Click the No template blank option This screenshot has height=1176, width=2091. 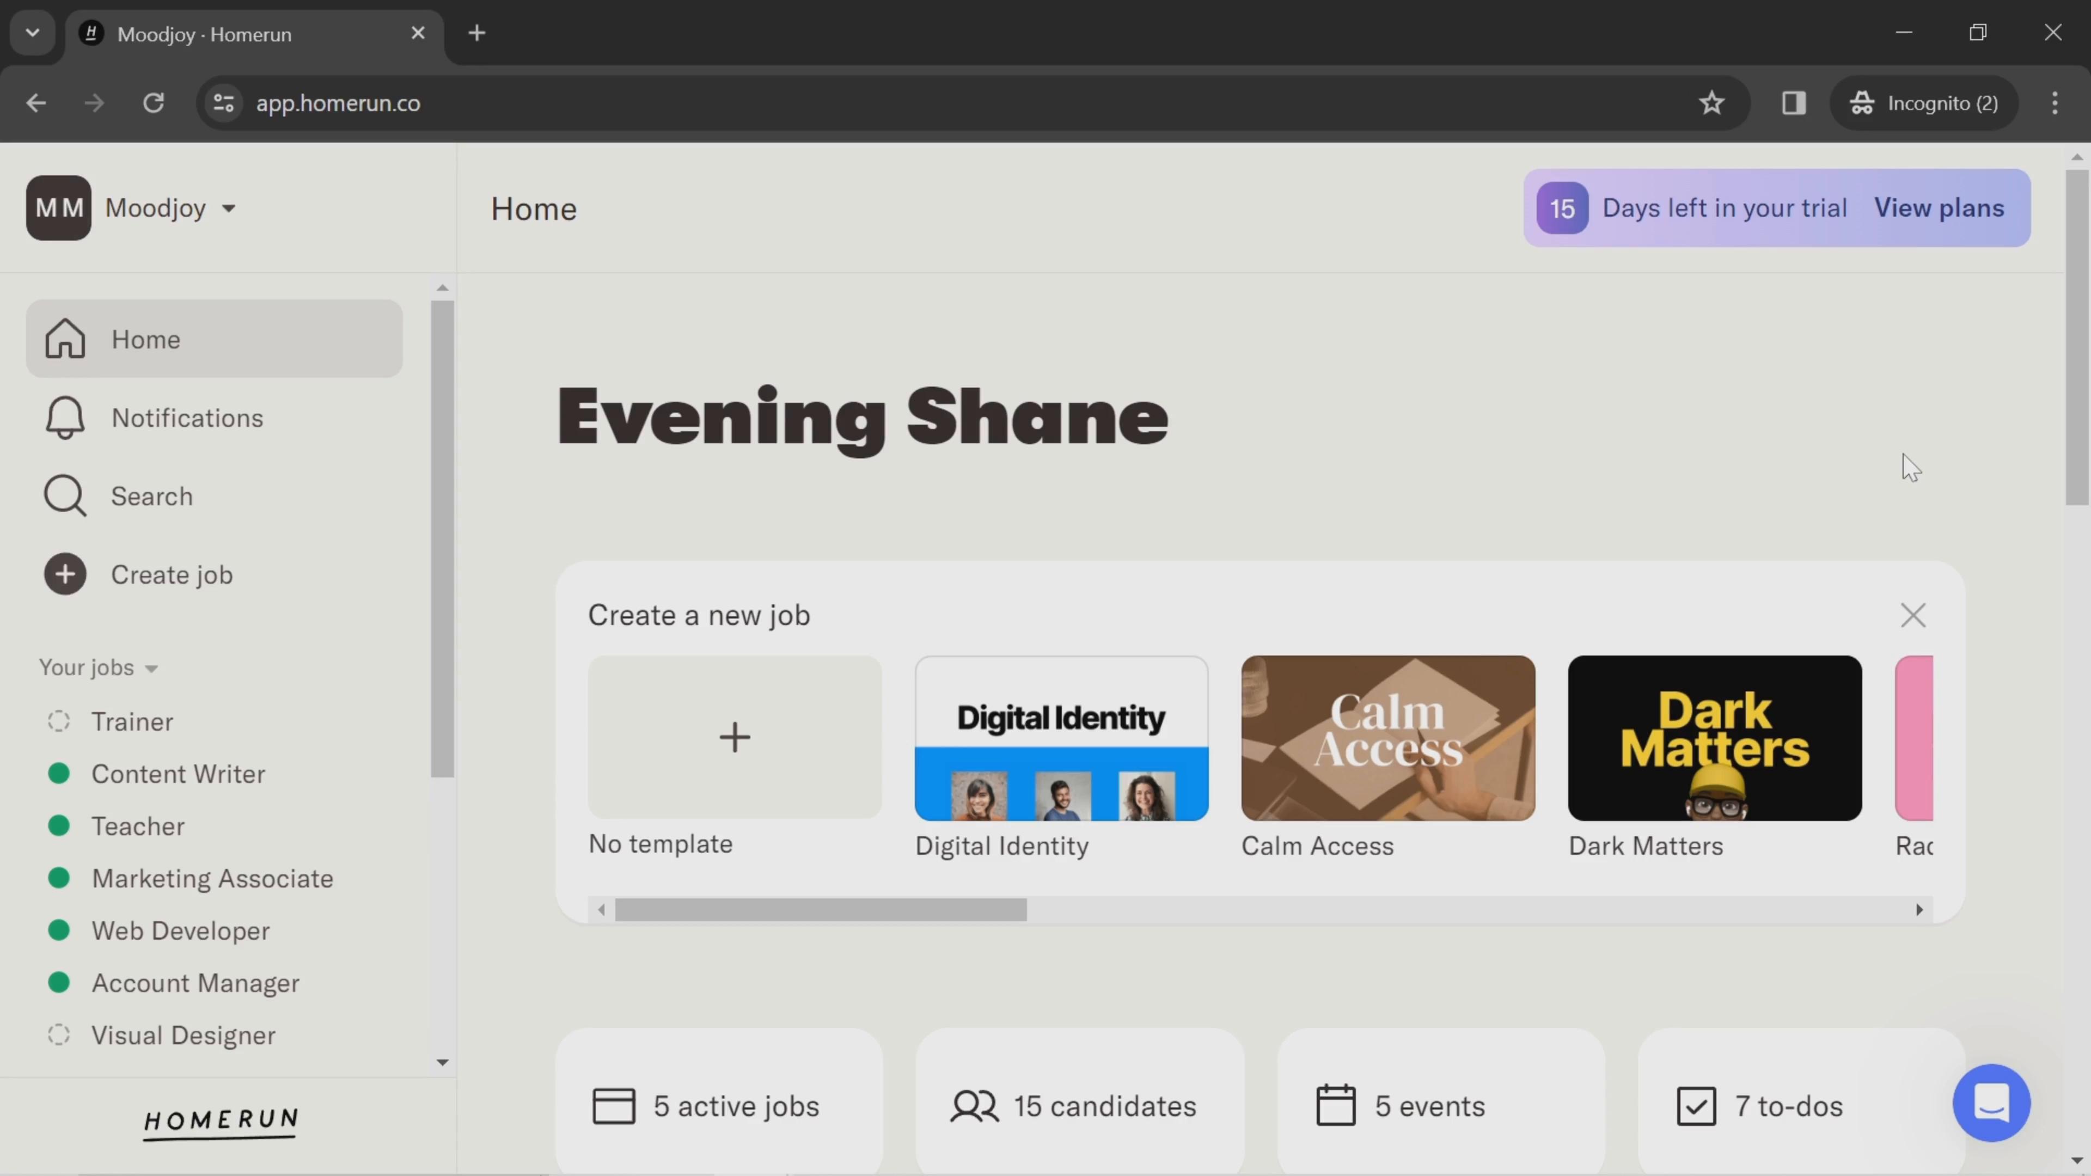734,737
